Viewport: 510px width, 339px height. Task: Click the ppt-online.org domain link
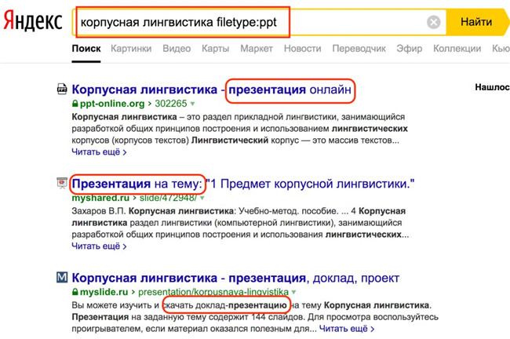(112, 104)
